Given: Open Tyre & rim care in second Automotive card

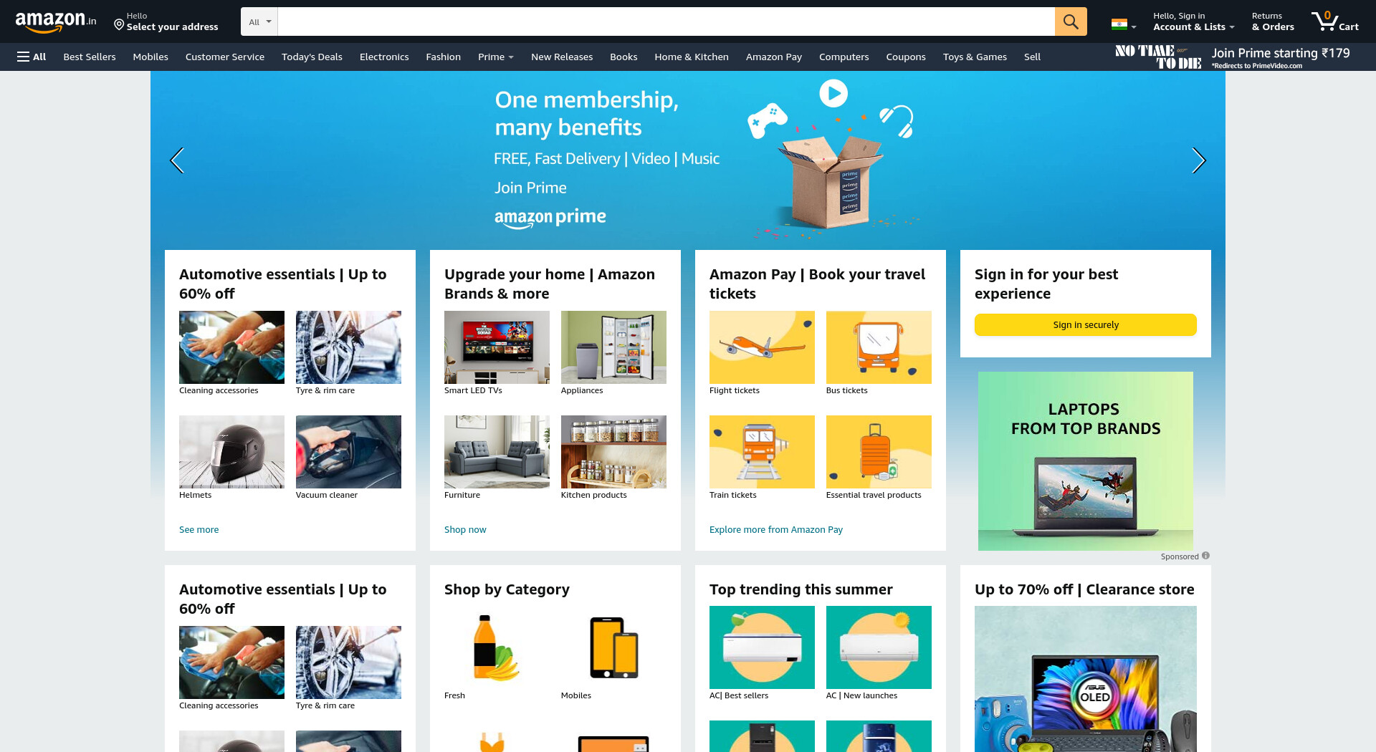Looking at the screenshot, I should pos(348,662).
